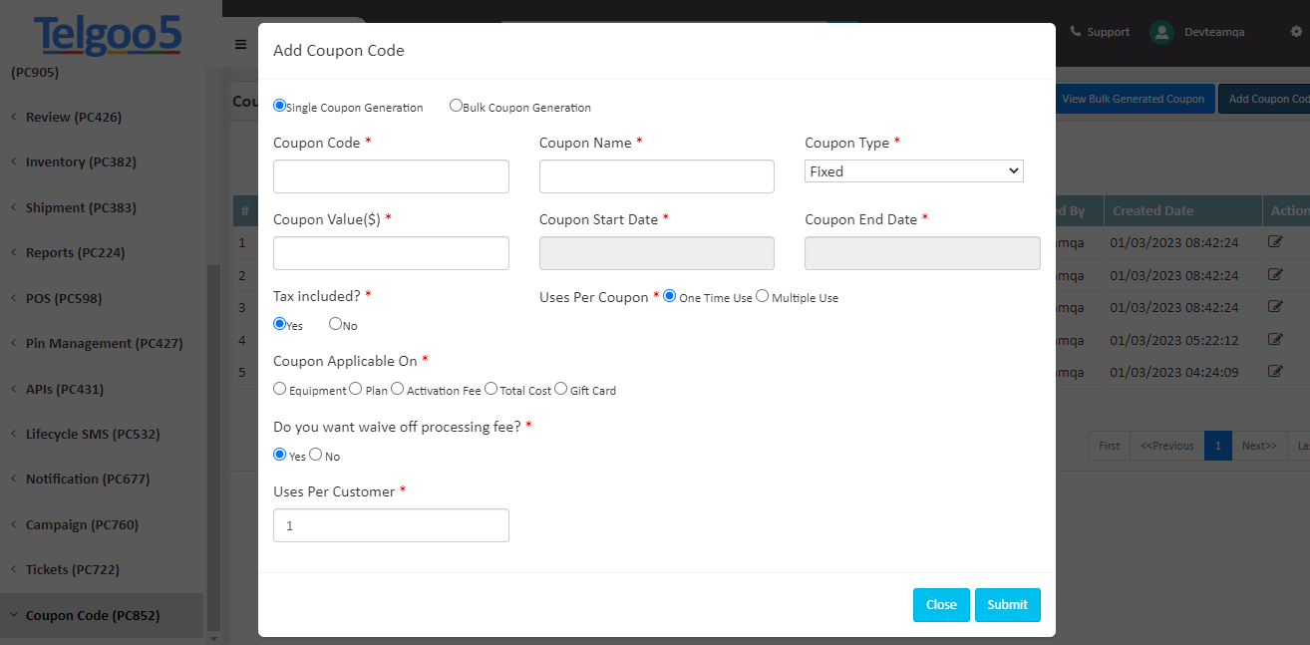Open Tickets (PC722) menu item
The height and width of the screenshot is (645, 1310).
[72, 569]
